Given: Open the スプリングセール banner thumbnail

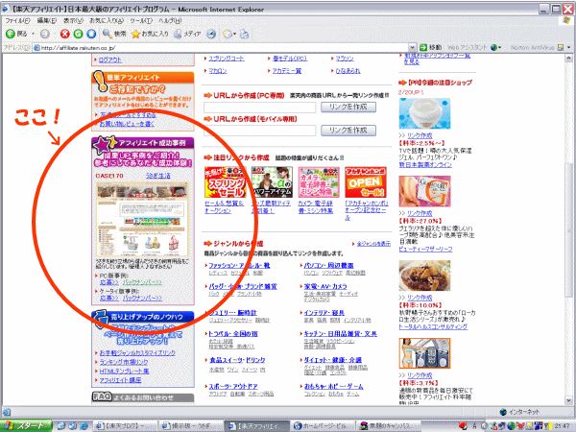Looking at the screenshot, I should 225,182.
